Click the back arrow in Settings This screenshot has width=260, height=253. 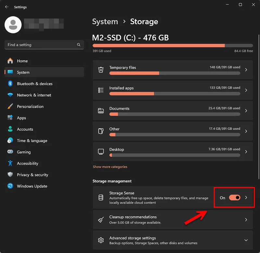click(7, 7)
